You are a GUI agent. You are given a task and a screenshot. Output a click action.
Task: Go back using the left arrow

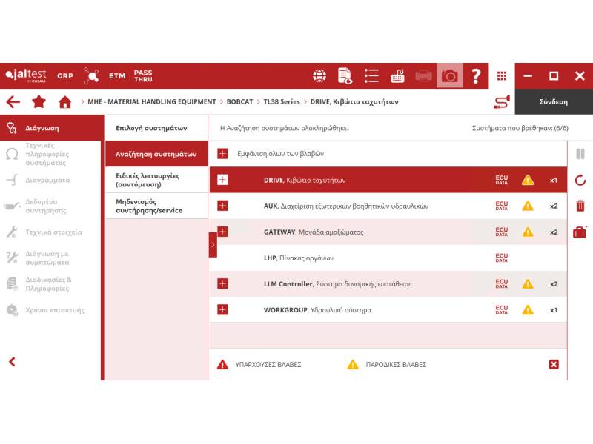point(13,102)
